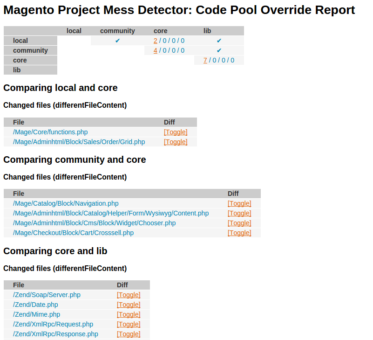Click the Code Pool Override Report title
373x340 pixels.
pyautogui.click(x=179, y=10)
